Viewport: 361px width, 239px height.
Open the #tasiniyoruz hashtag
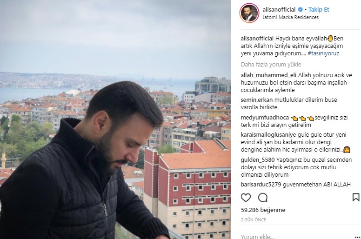click(323, 53)
